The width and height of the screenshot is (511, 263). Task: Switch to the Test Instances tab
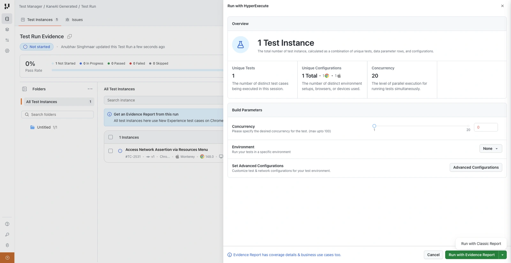(40, 20)
